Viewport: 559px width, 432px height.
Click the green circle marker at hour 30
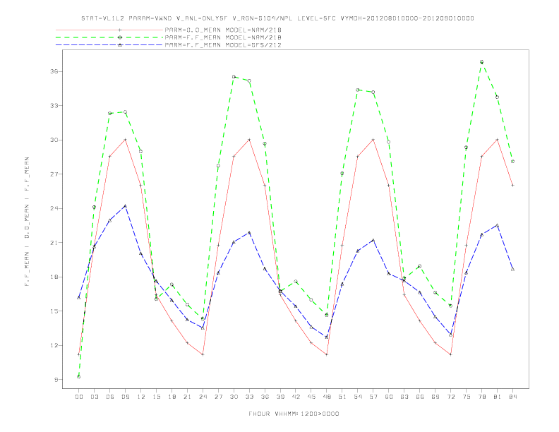pyautogui.click(x=234, y=77)
